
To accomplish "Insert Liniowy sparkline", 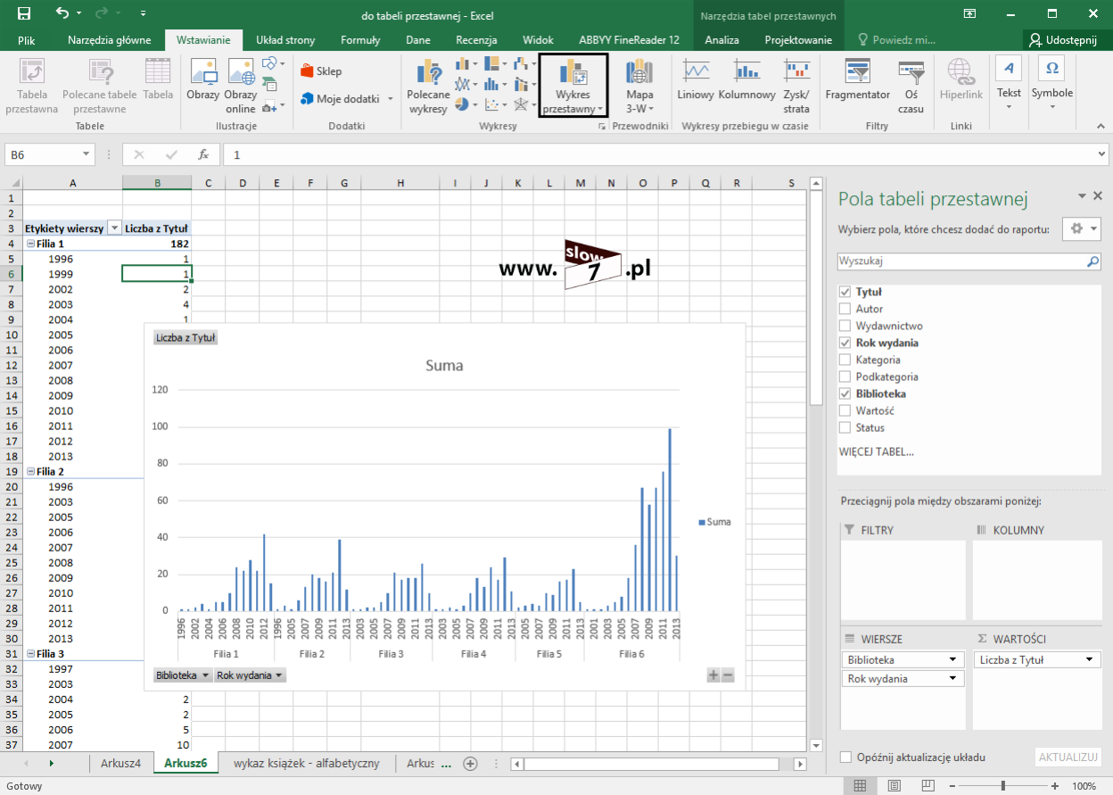I will coord(696,81).
